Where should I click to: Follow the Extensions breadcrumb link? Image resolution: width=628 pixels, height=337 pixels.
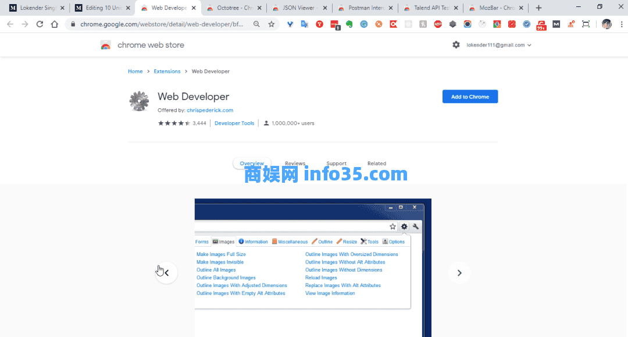click(x=167, y=72)
